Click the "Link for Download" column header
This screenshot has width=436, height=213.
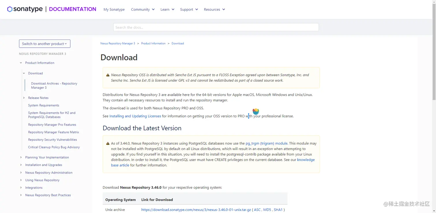coord(157,200)
